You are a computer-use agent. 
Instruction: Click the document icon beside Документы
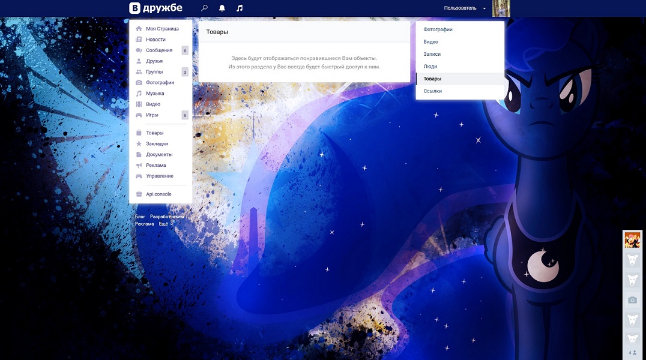pos(139,154)
